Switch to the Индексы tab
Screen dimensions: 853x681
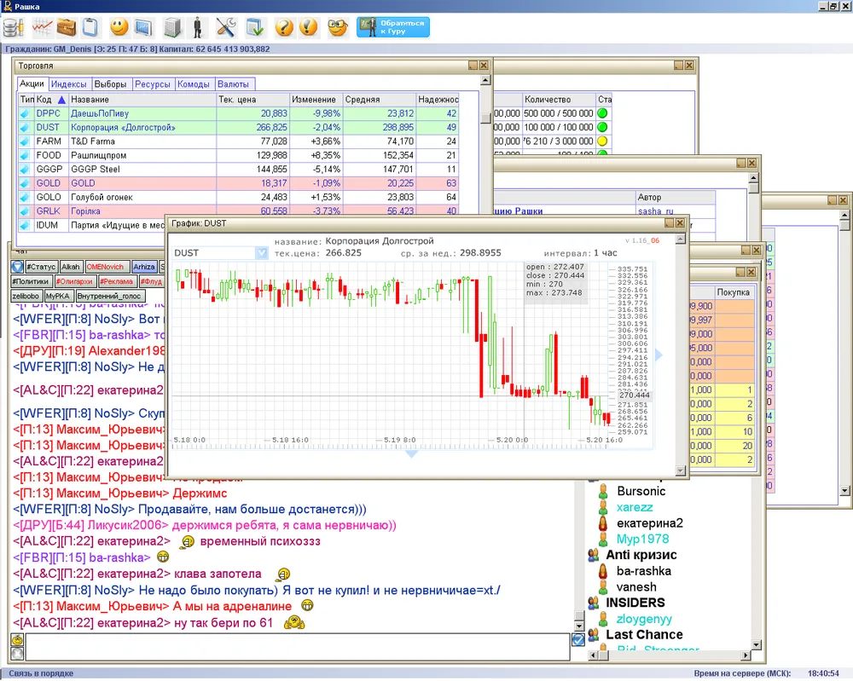click(x=68, y=84)
